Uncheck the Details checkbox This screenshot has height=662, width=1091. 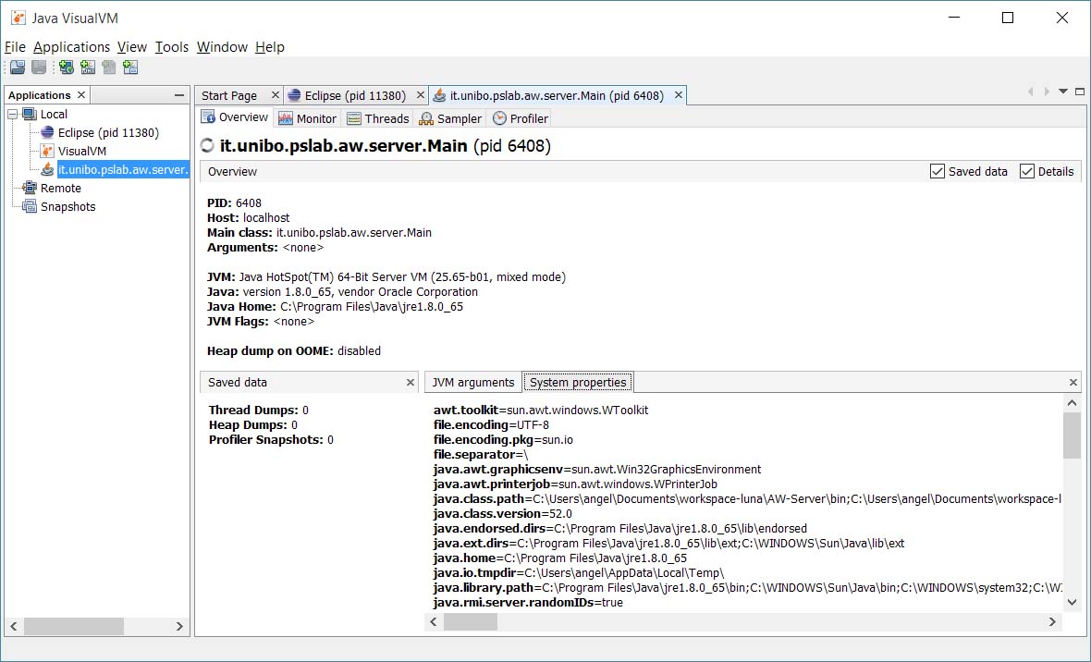(x=1027, y=171)
